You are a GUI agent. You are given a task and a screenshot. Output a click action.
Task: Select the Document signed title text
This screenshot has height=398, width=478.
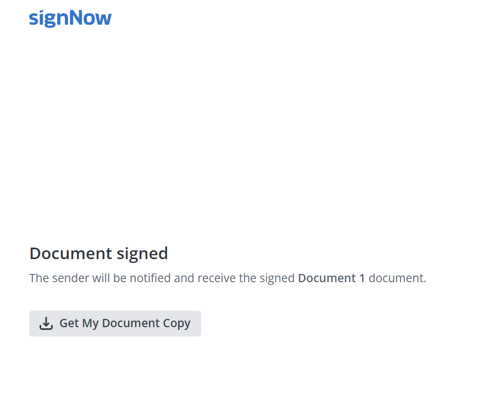[99, 254]
